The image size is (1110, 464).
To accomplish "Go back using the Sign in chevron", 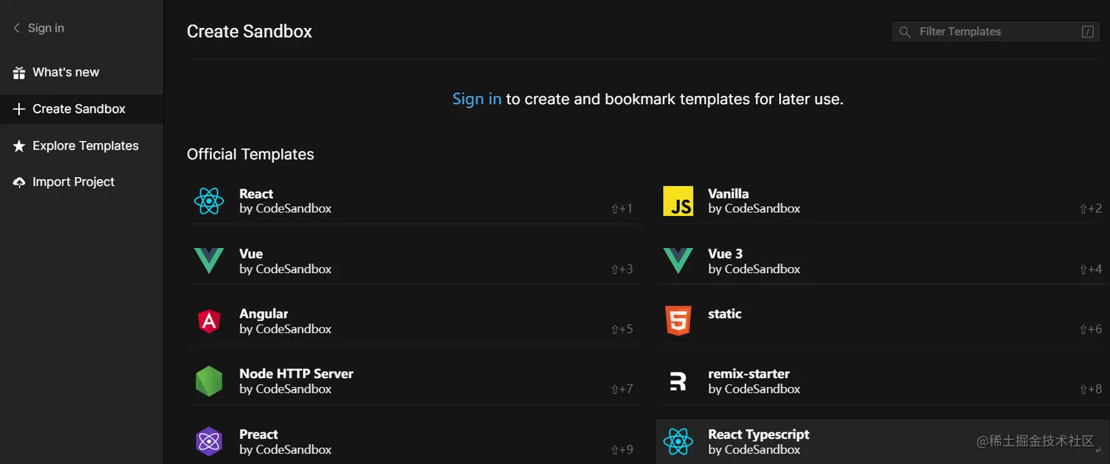I will pyautogui.click(x=16, y=28).
